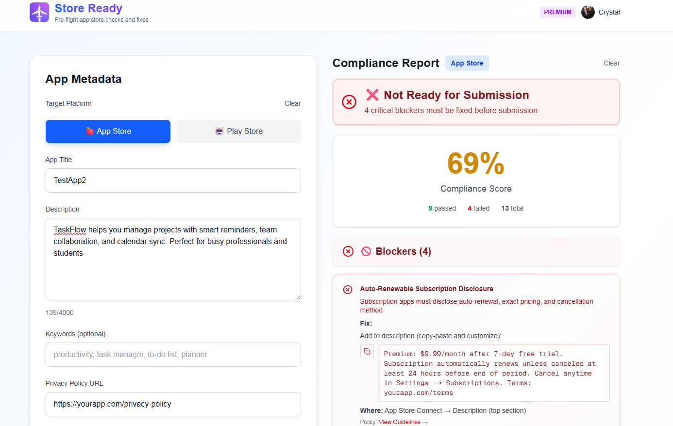Click the red error icon on Not Ready banner
Image resolution: width=673 pixels, height=426 pixels.
click(349, 102)
